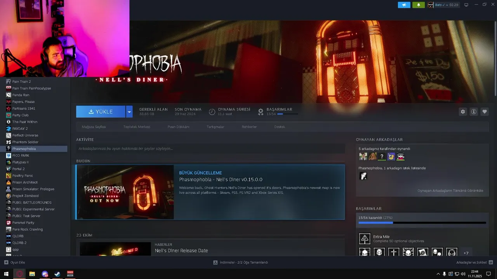Open İndirmeler downloads status
The height and width of the screenshot is (279, 497).
(x=241, y=262)
